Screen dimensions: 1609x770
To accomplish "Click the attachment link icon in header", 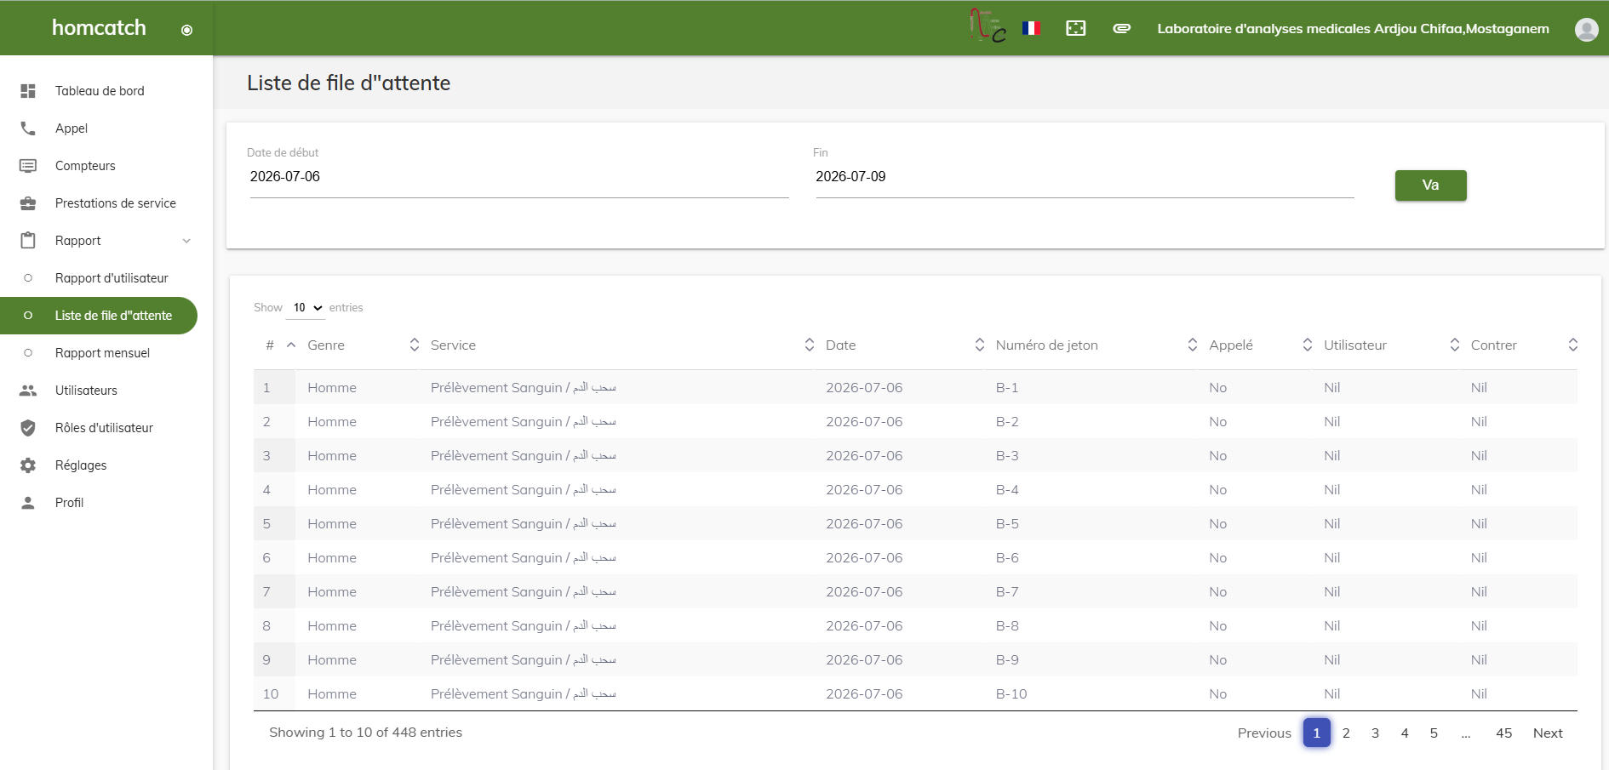I will (x=1122, y=28).
